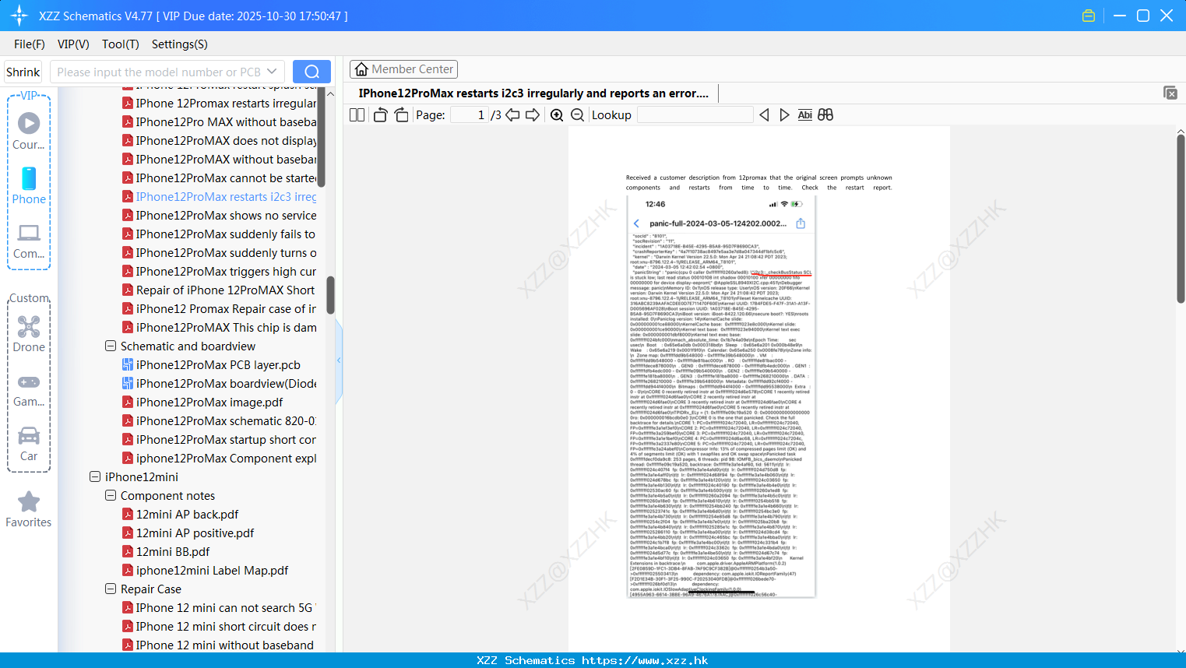The image size is (1186, 668).
Task: Go to next page arrow
Action: [x=533, y=115]
